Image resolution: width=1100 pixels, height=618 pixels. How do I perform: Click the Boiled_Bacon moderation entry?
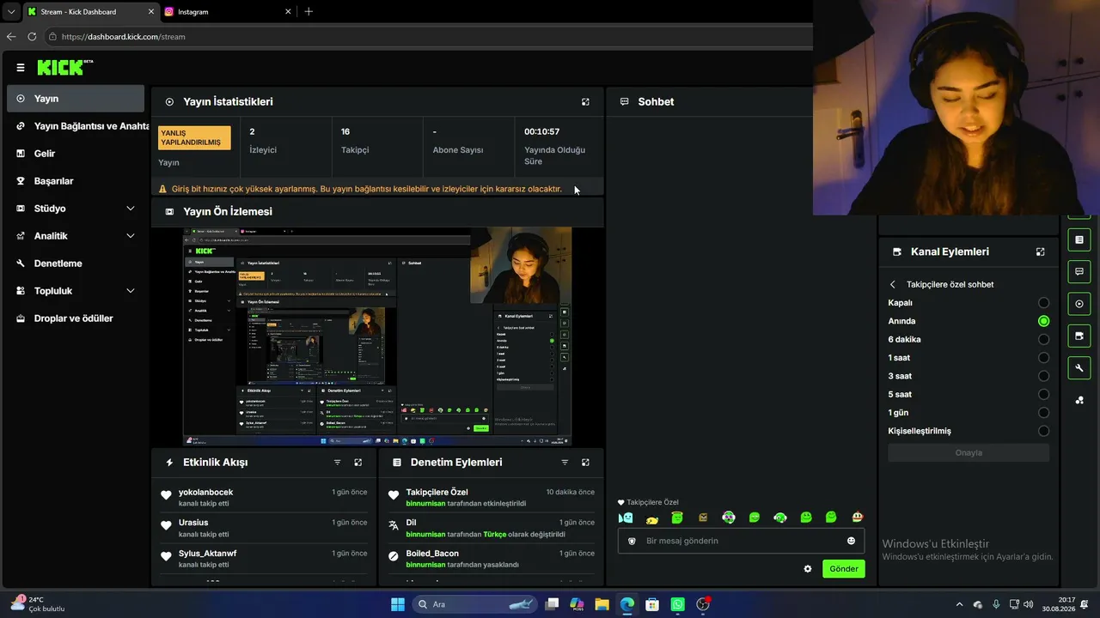[x=491, y=559]
